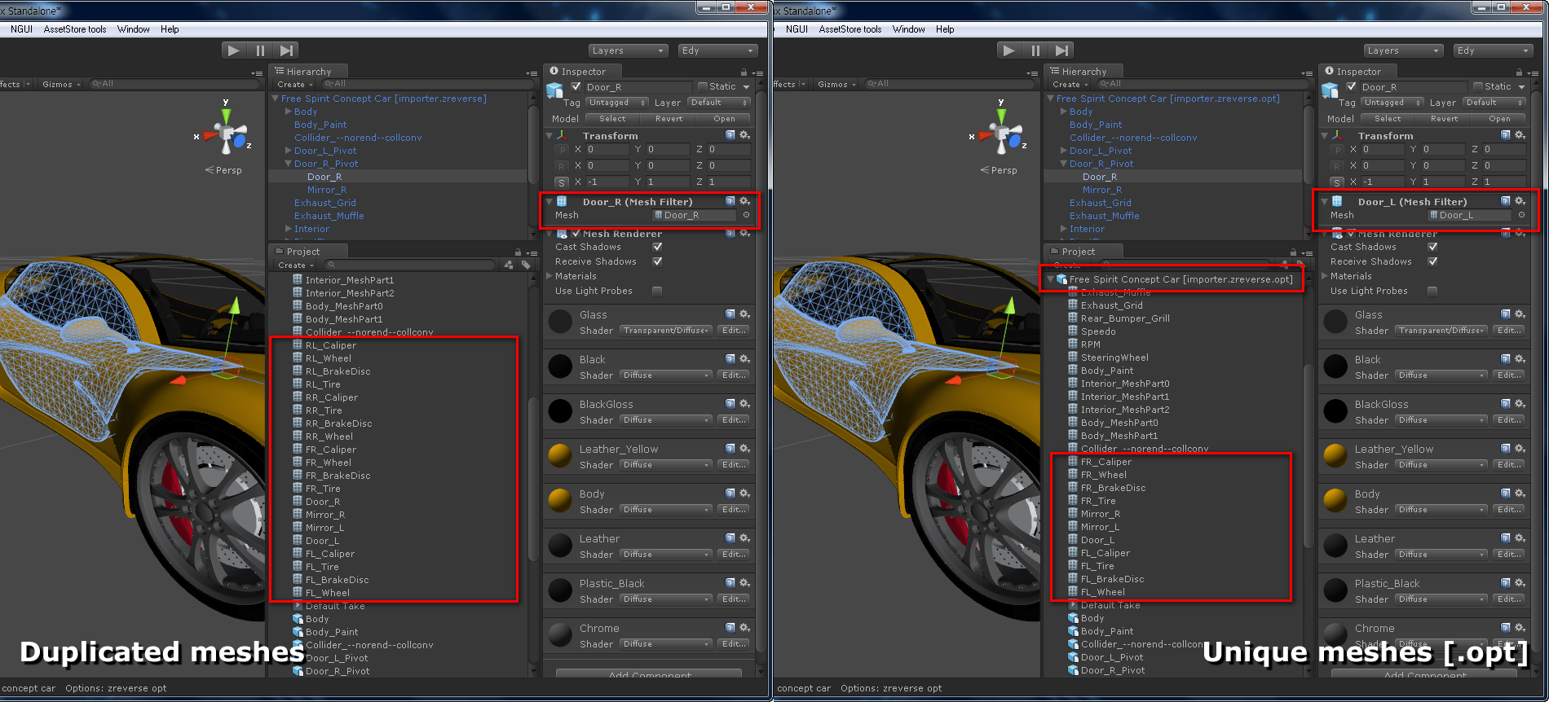This screenshot has width=1549, height=702.
Task: Open help icon of Door_R (Mesh Filter) component
Action: tap(730, 201)
